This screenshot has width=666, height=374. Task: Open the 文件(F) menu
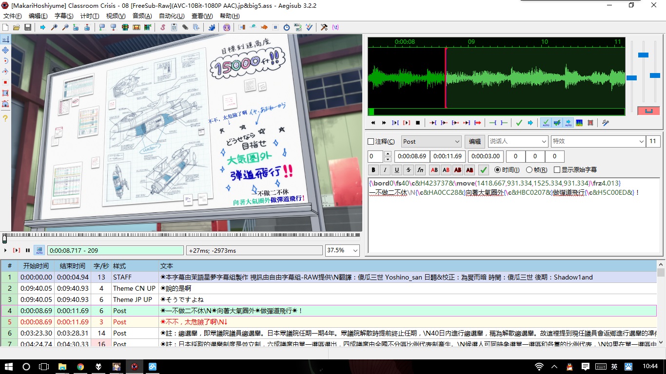click(13, 16)
